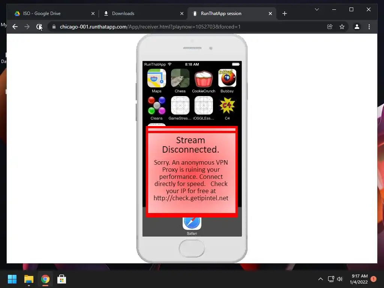This screenshot has width=384, height=288.
Task: Click the Chrome taskbar icon
Action: (45, 279)
